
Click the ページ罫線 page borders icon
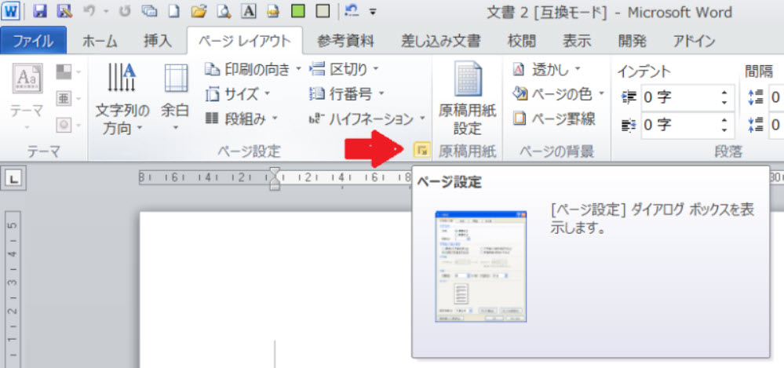click(553, 118)
